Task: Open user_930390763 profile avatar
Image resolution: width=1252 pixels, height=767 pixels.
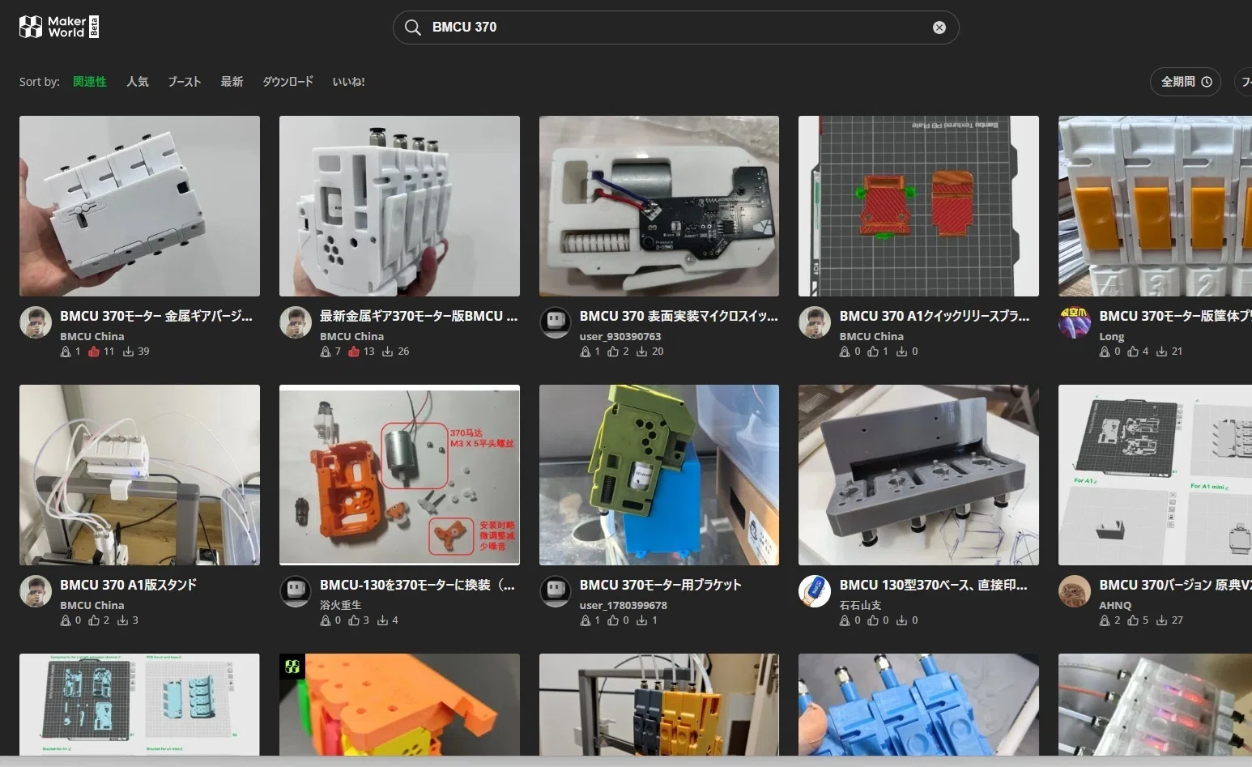Action: 556,322
